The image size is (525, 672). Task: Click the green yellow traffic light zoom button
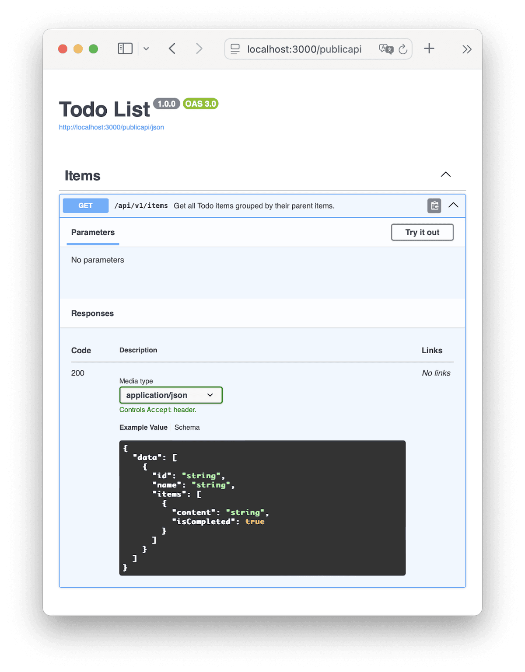(94, 49)
